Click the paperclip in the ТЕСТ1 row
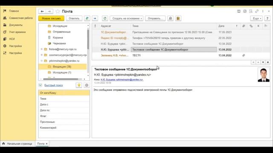 (244, 55)
